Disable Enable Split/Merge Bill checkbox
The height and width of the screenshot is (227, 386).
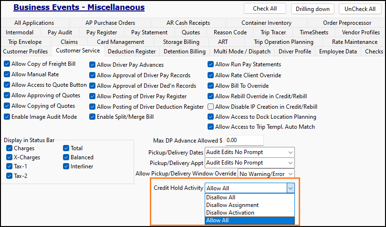[92, 117]
